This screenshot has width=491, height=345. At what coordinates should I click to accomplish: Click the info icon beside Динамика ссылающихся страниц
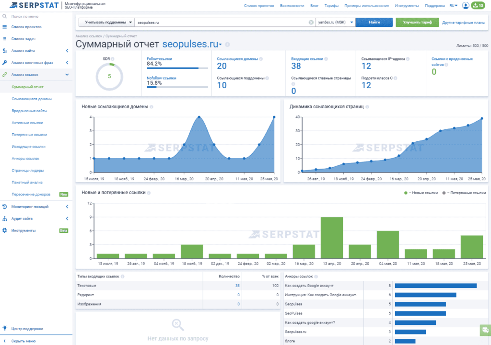(x=367, y=107)
